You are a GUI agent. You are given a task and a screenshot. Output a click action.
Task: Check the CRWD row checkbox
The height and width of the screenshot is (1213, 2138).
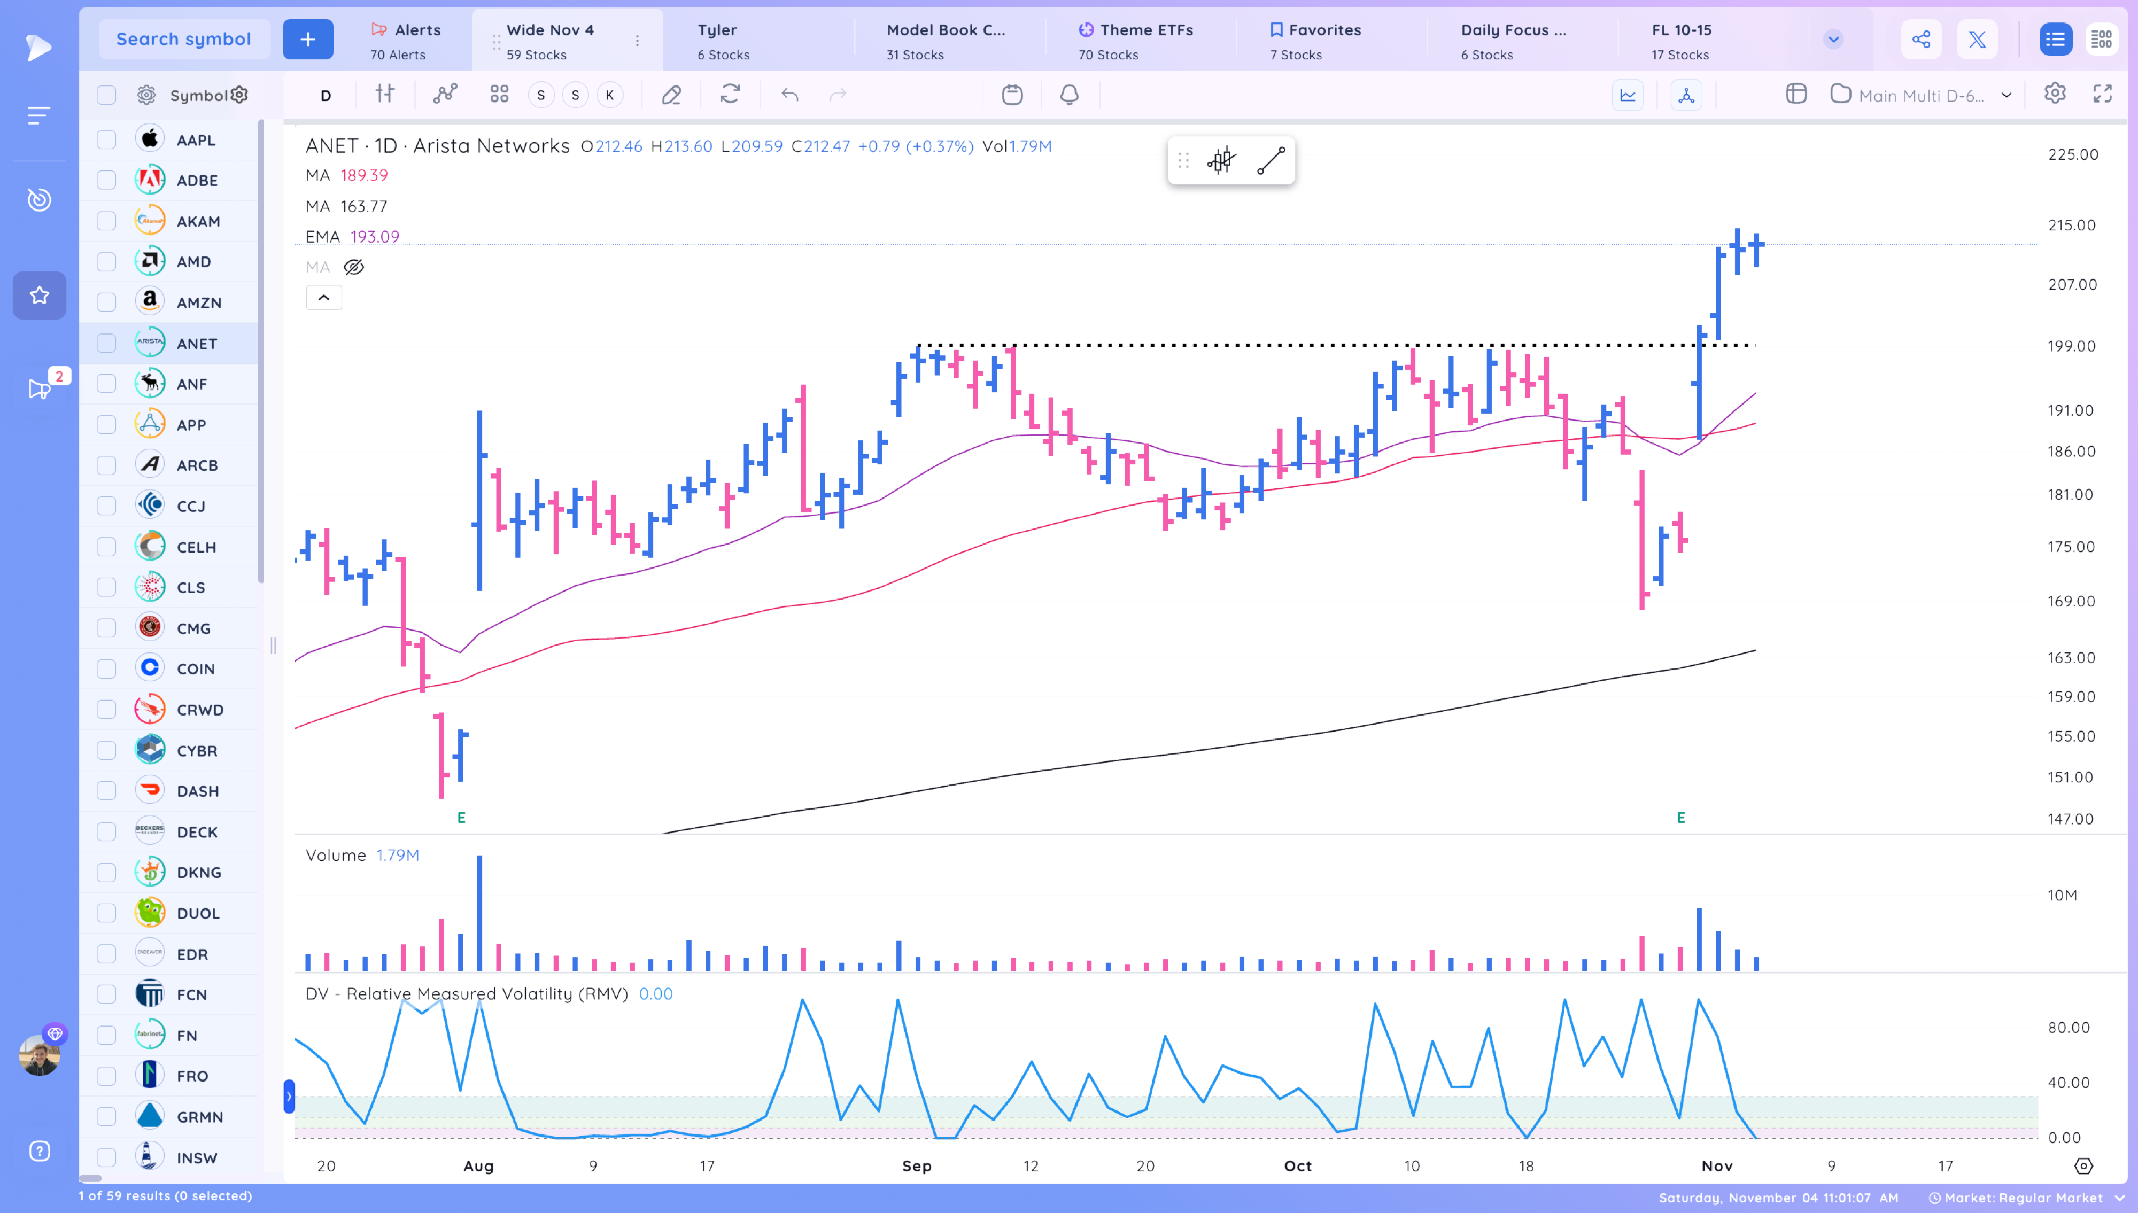coord(106,710)
